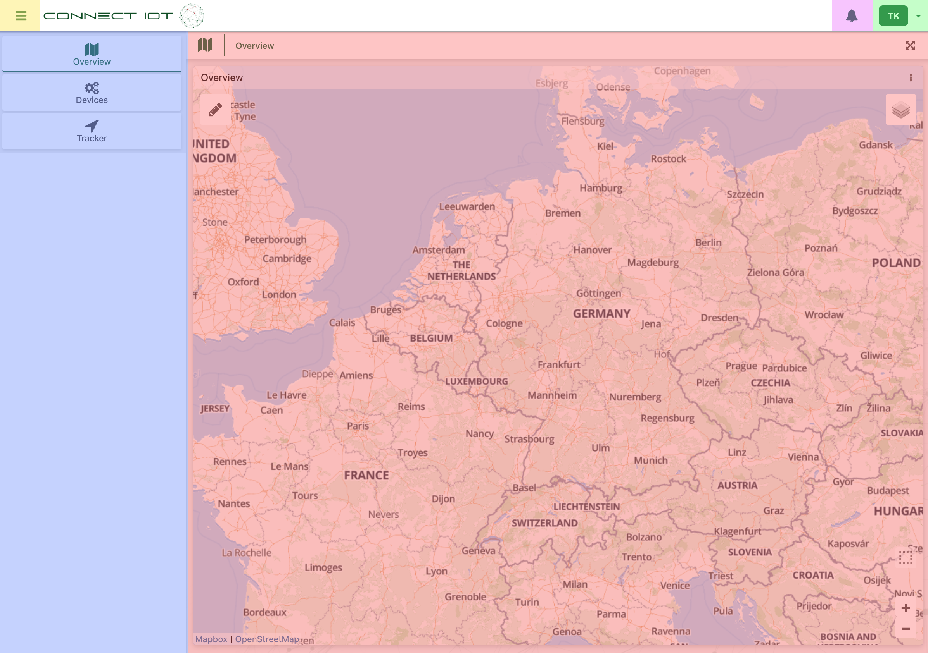
Task: Zoom out on the map
Action: pos(906,629)
